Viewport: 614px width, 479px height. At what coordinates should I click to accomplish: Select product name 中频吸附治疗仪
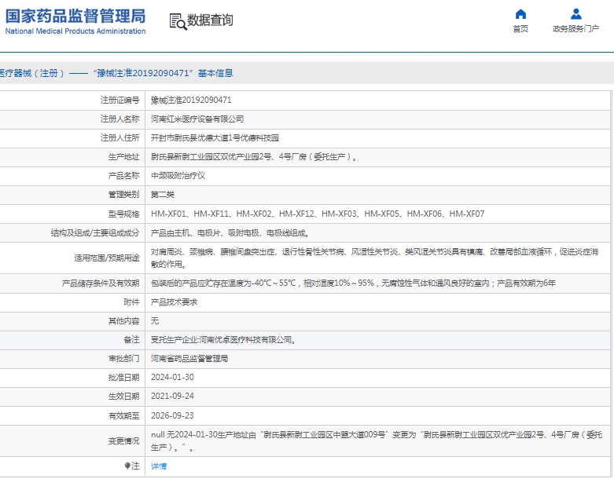(178, 176)
